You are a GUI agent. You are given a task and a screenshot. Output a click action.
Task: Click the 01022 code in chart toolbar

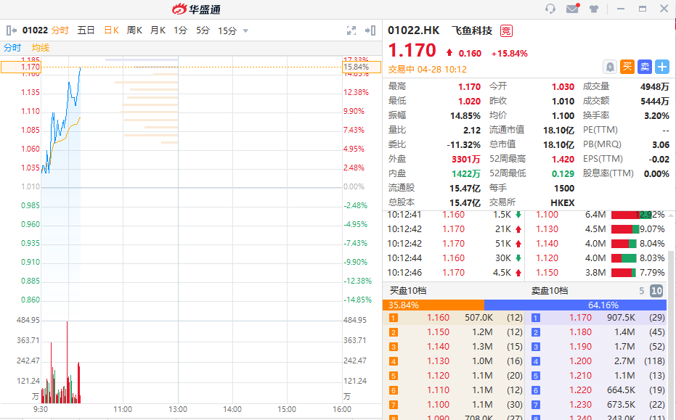(35, 30)
